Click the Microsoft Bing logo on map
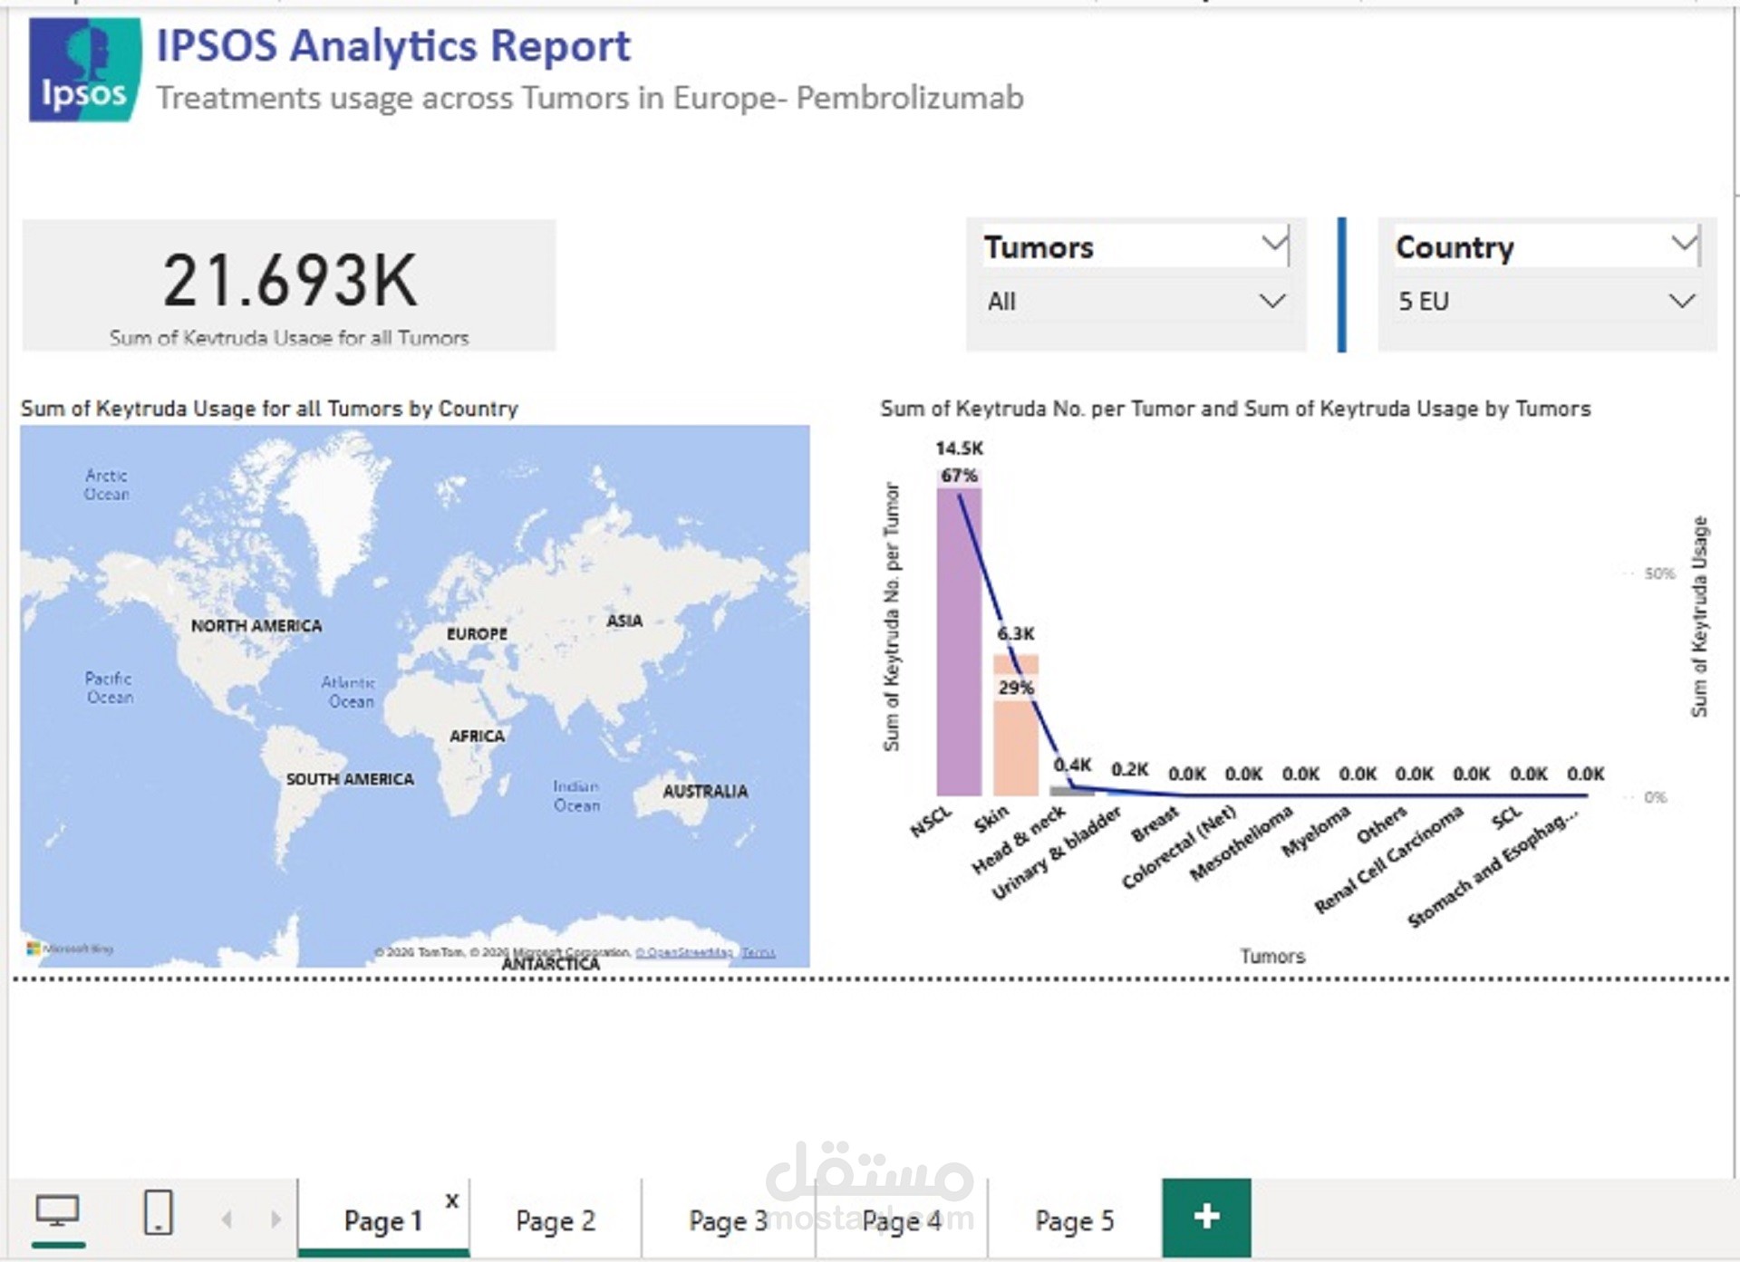Viewport: 1740px width, 1262px height. click(70, 949)
